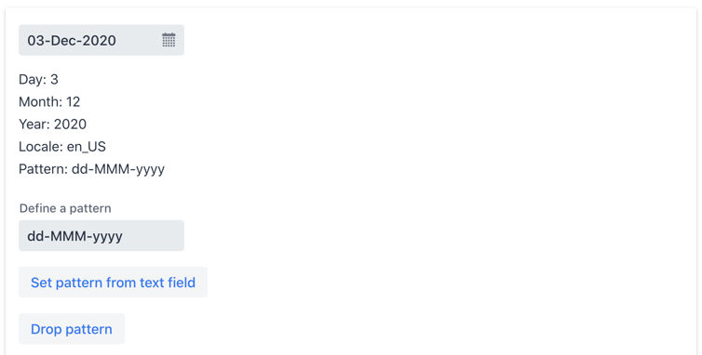Click the Define a pattern label
702x355 pixels.
[65, 208]
